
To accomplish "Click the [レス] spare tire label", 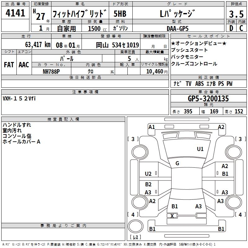I will 135,237.
